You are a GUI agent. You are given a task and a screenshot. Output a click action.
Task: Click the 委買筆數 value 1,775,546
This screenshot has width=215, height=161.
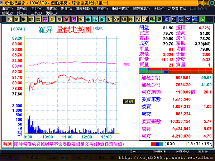pyautogui.click(x=182, y=99)
